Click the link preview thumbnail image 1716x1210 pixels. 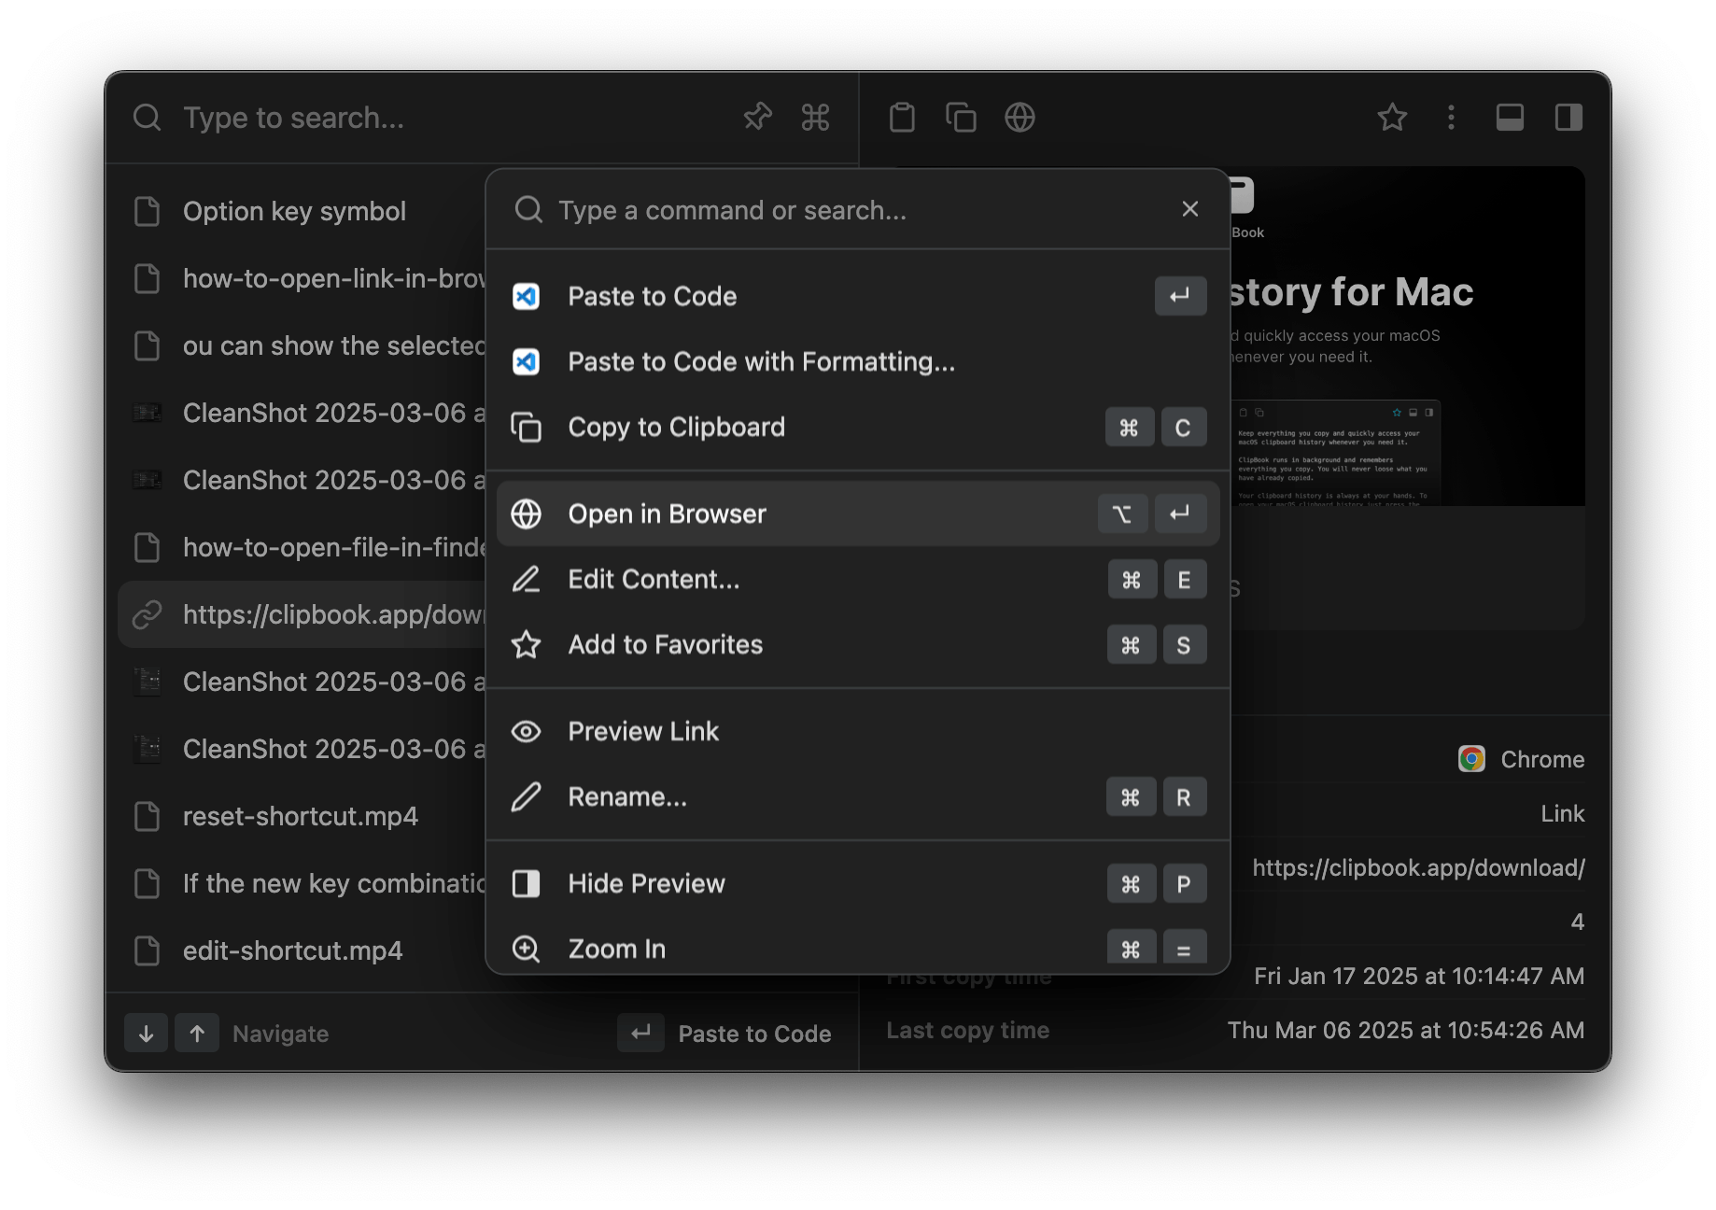1409,337
